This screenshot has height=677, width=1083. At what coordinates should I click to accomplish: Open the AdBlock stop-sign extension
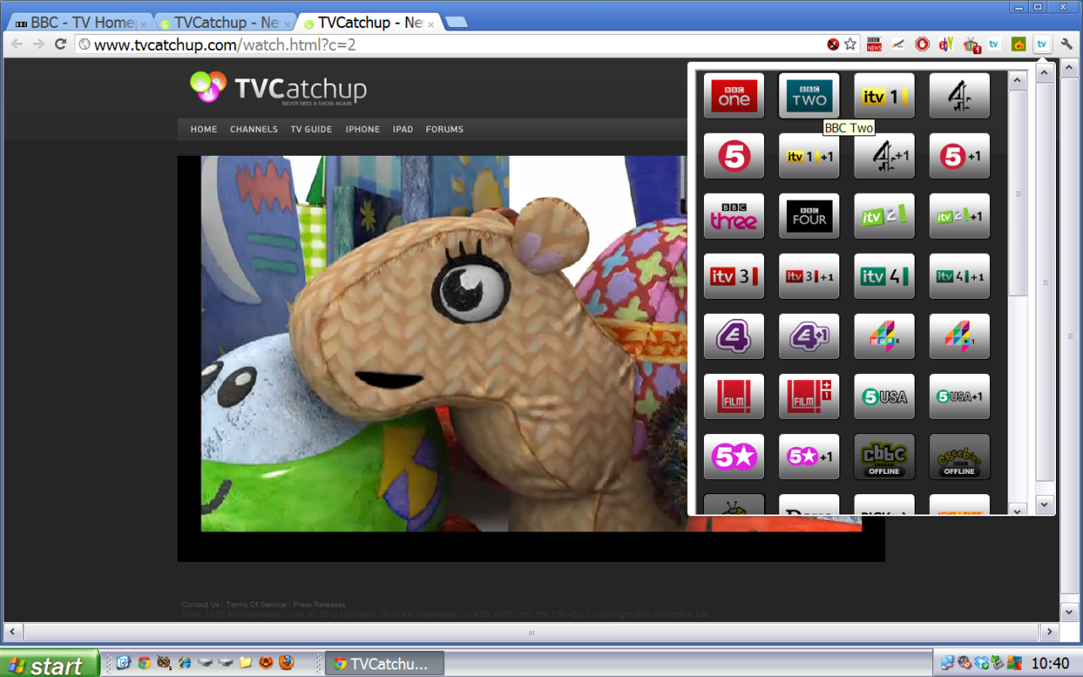[922, 45]
